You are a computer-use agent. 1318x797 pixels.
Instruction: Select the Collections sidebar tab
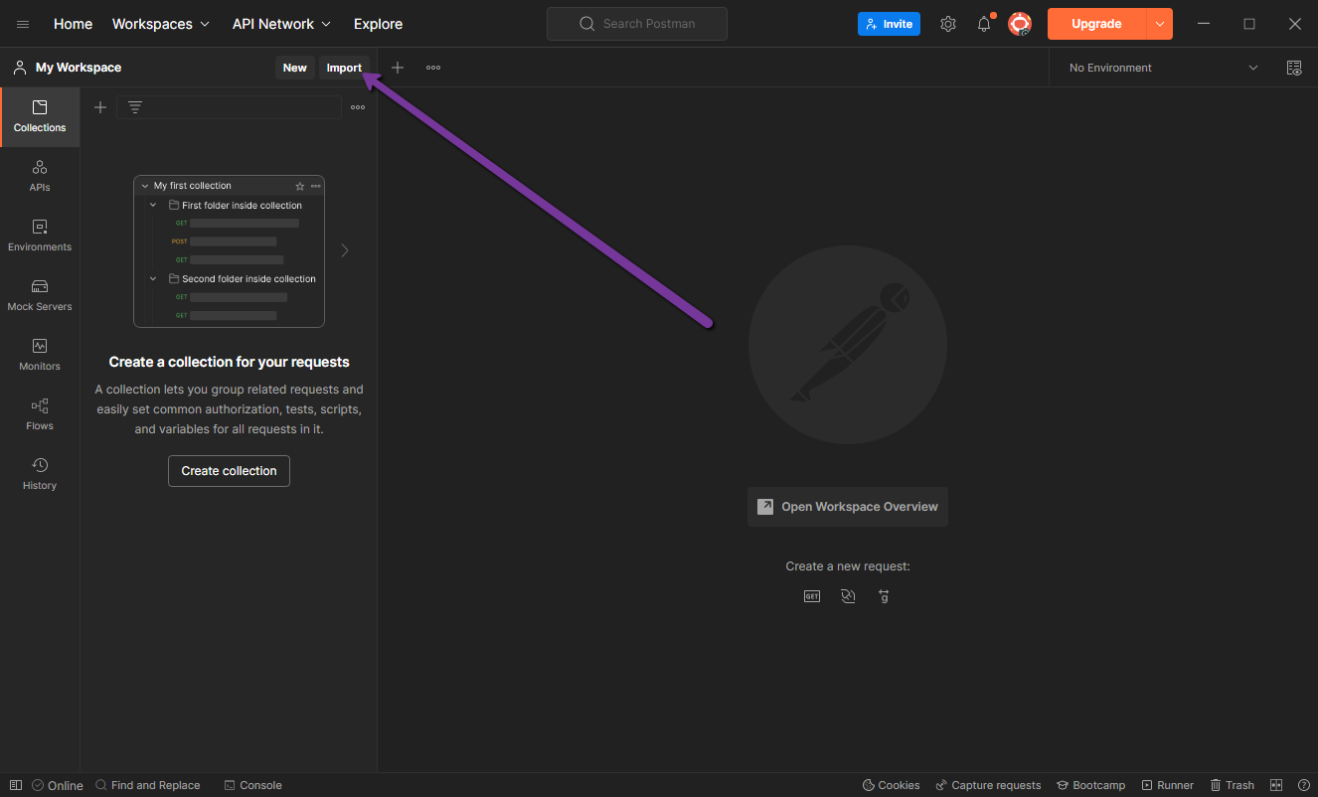(x=40, y=116)
